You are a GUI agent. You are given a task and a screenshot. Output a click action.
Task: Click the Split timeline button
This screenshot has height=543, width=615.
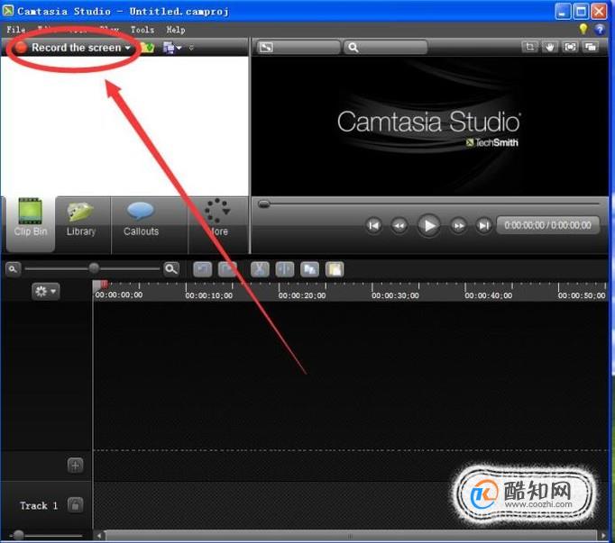click(285, 269)
